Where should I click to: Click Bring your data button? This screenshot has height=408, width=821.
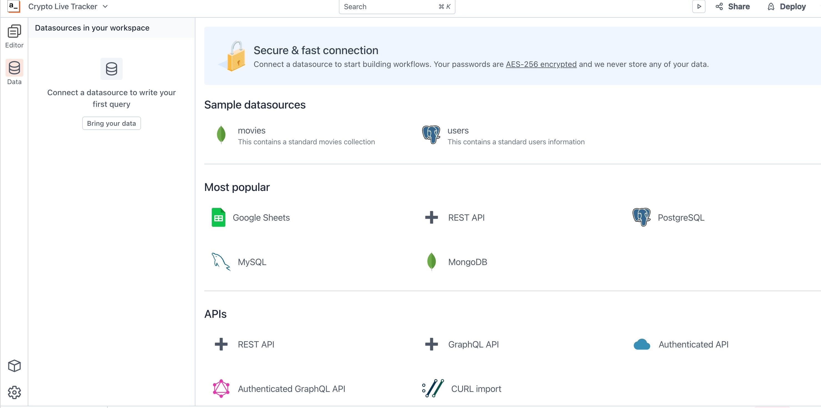coord(111,123)
